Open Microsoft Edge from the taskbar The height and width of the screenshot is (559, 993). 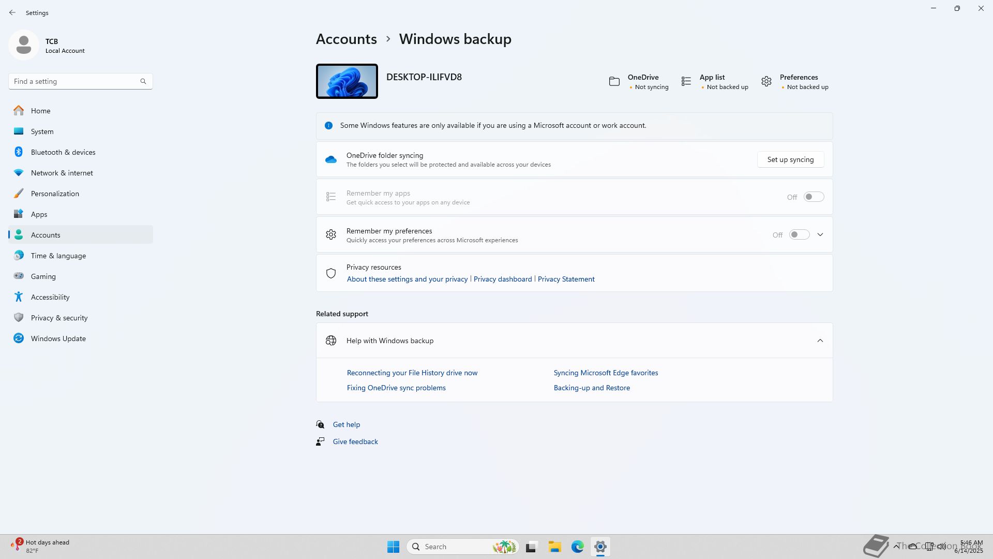click(x=577, y=547)
